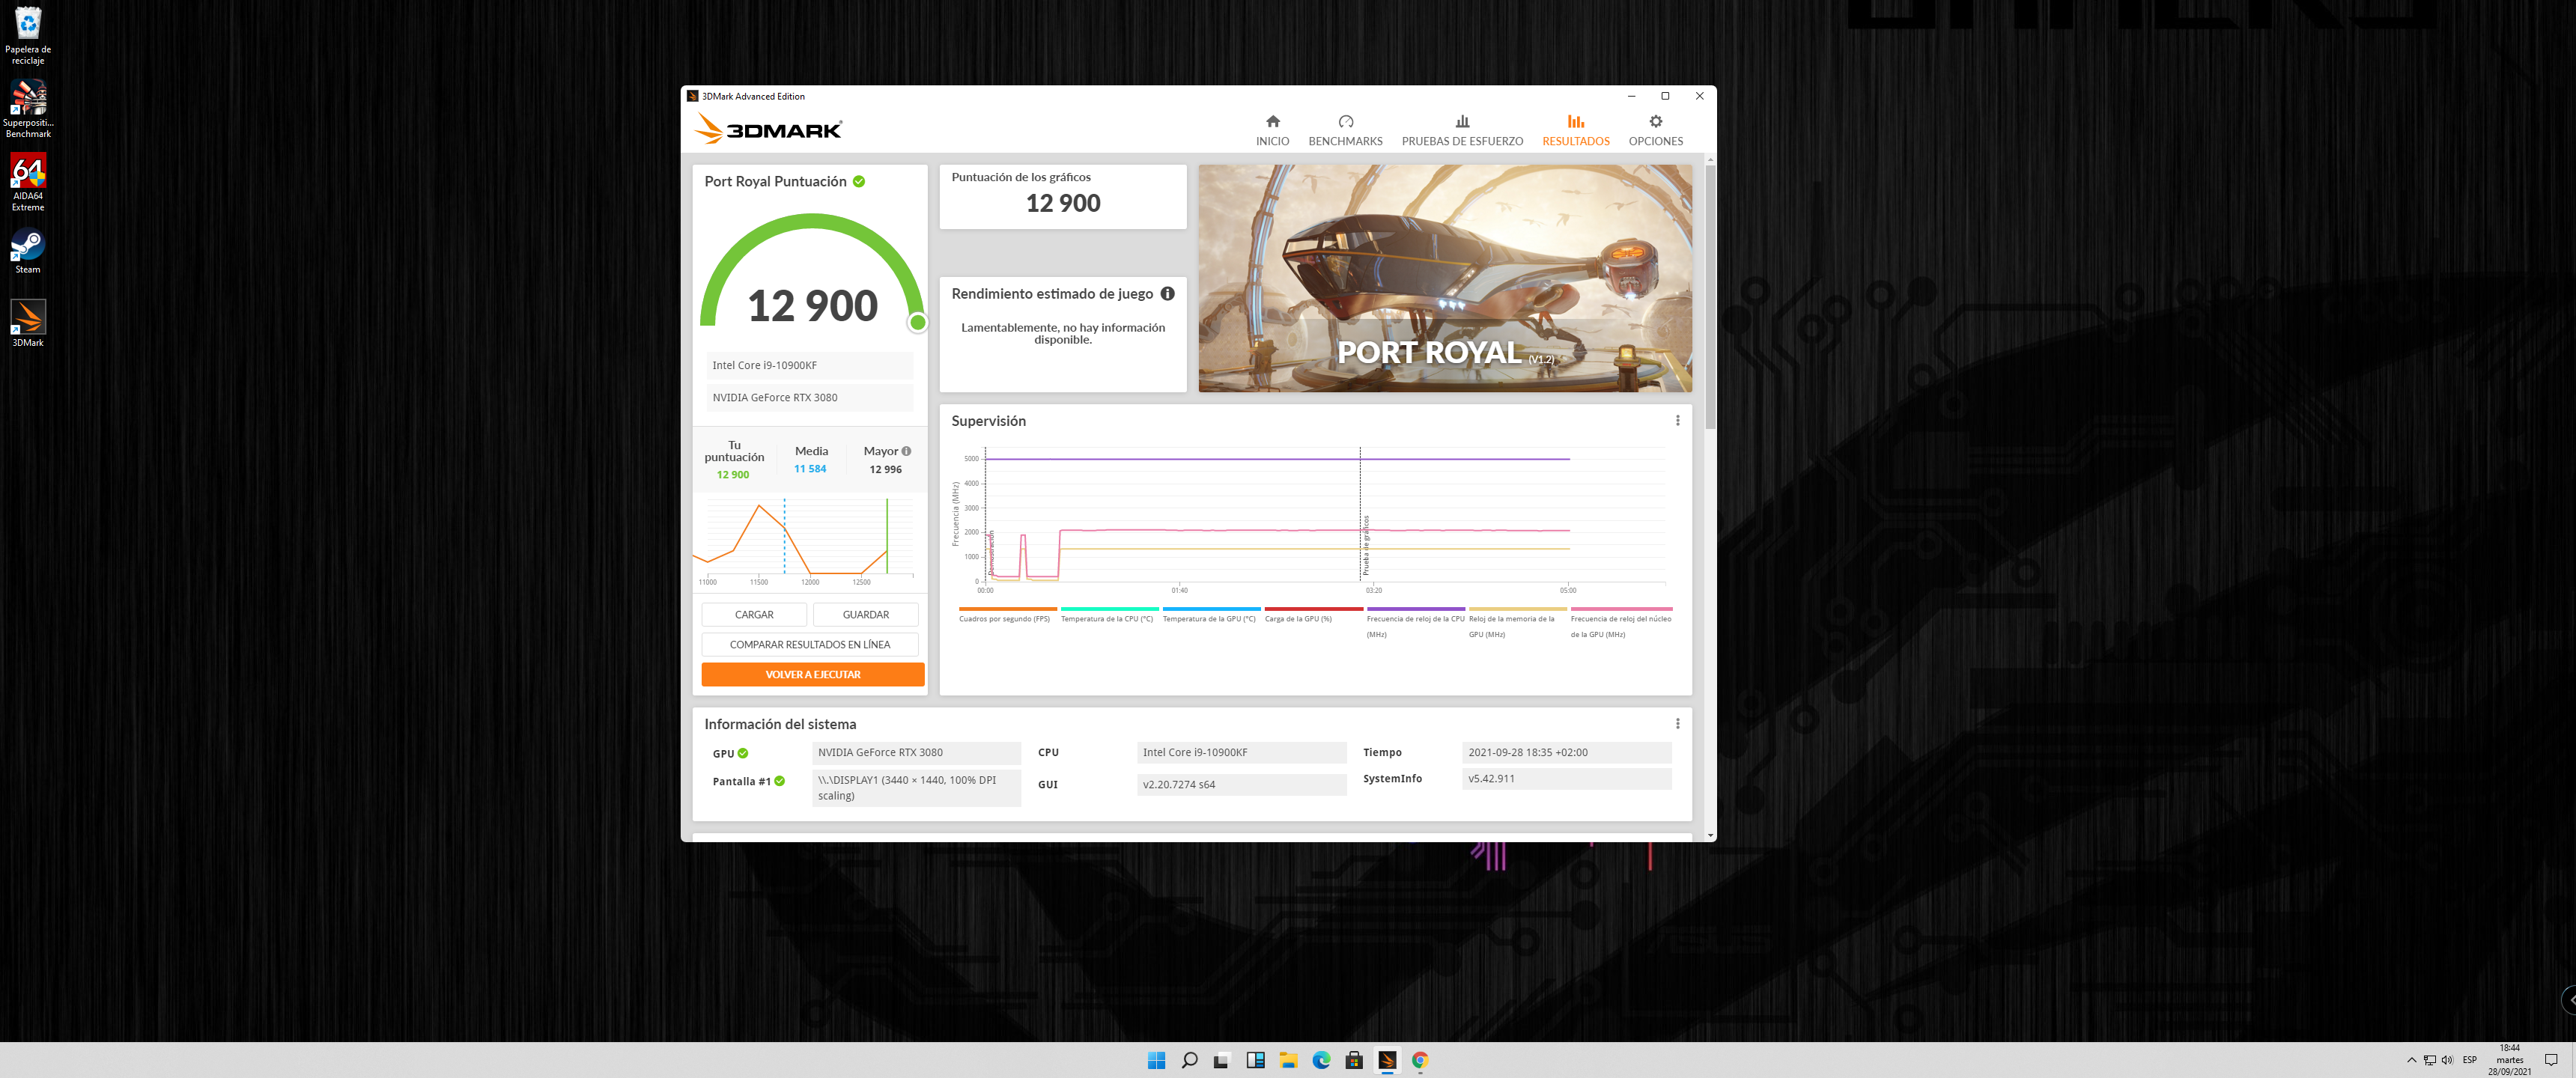Screen dimensions: 2576x1078
Task: Click the Intel Core i9-10900KF label under the gauge
Action: point(810,365)
